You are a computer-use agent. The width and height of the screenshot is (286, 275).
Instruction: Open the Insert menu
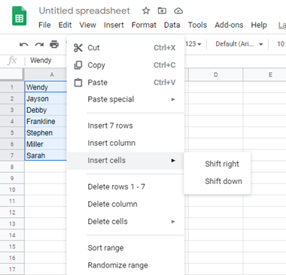tap(114, 25)
